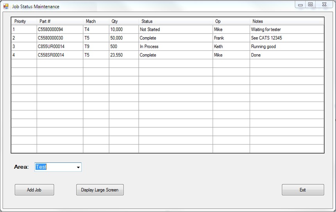Click the In Process status cell

pyautogui.click(x=176, y=46)
